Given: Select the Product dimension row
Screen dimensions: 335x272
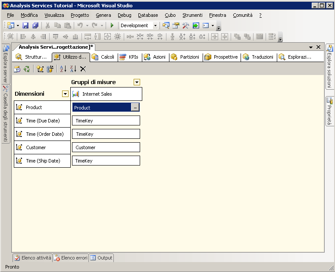Looking at the screenshot, I should [42, 107].
